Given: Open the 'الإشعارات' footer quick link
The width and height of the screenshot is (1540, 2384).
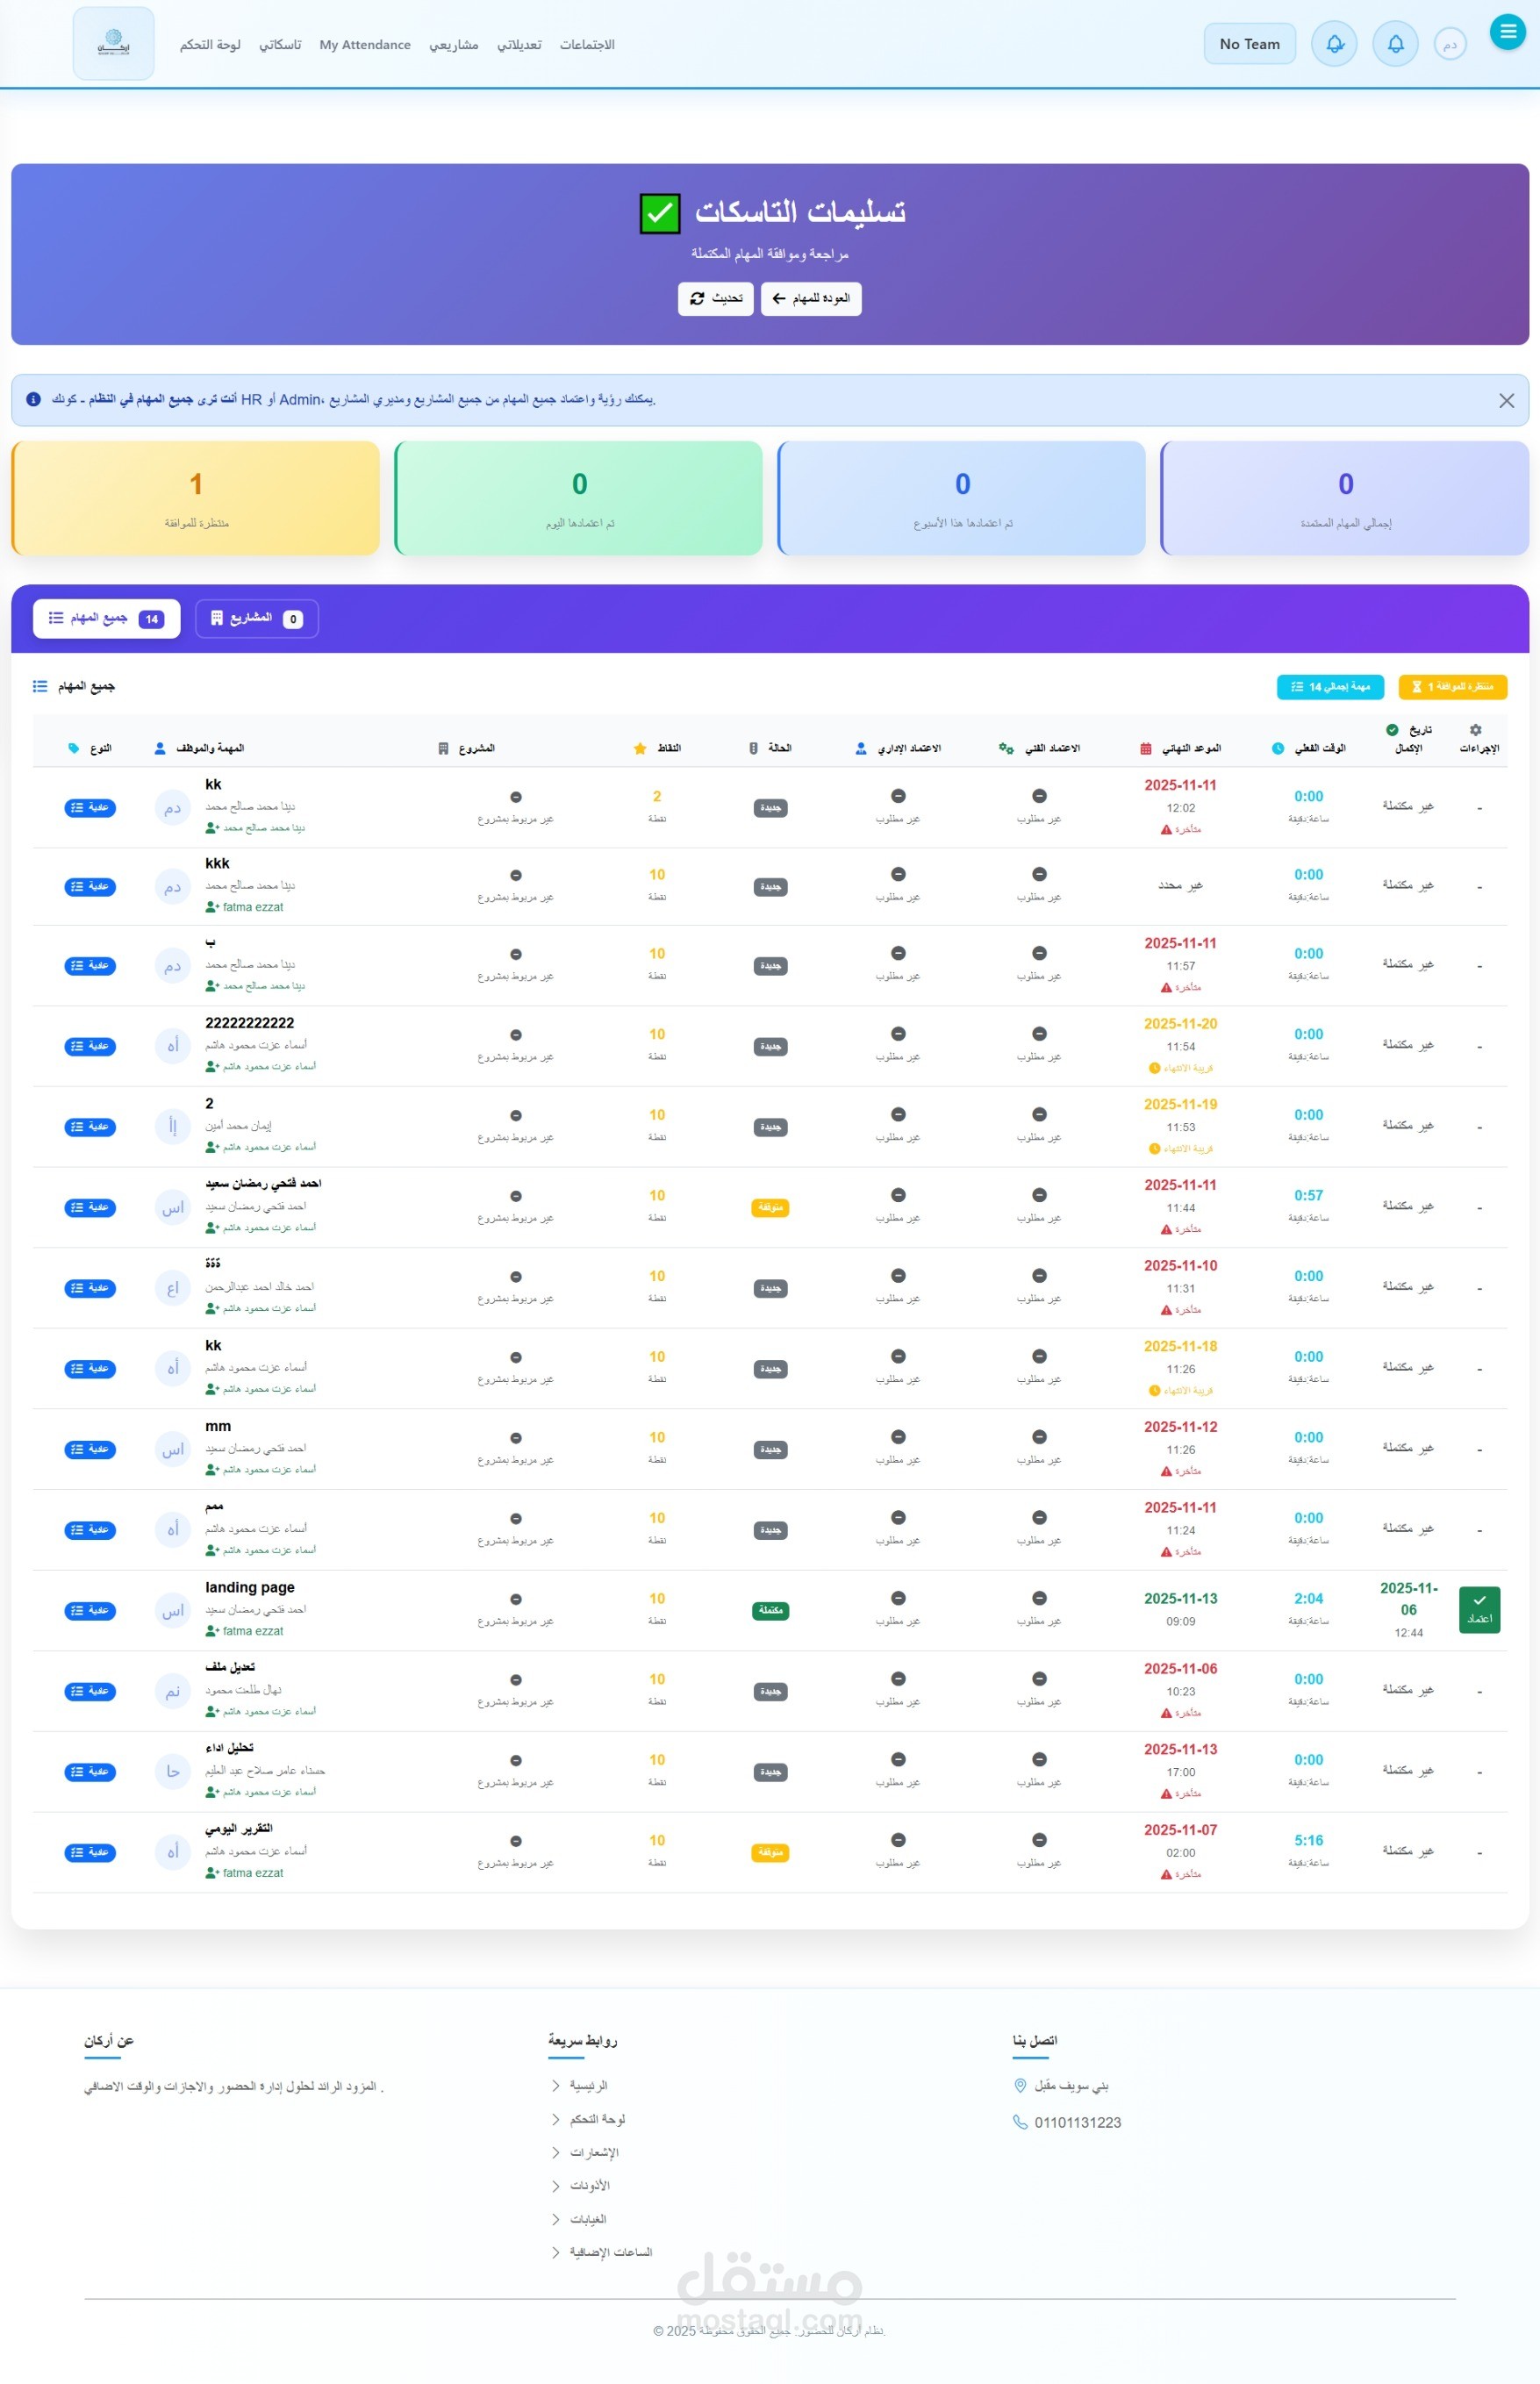Looking at the screenshot, I should click(x=594, y=2151).
